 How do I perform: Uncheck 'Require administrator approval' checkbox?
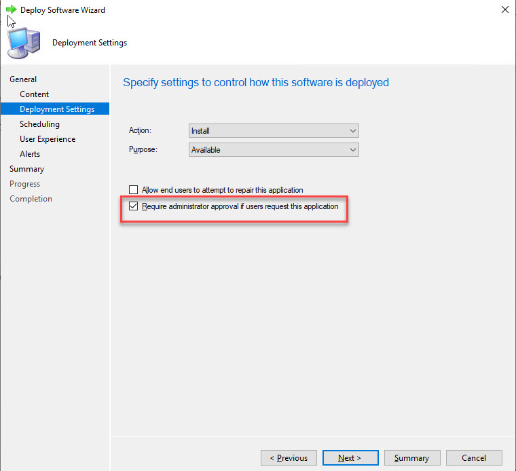click(133, 206)
